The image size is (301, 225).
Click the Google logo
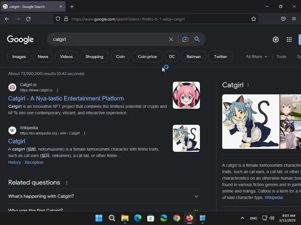20,40
